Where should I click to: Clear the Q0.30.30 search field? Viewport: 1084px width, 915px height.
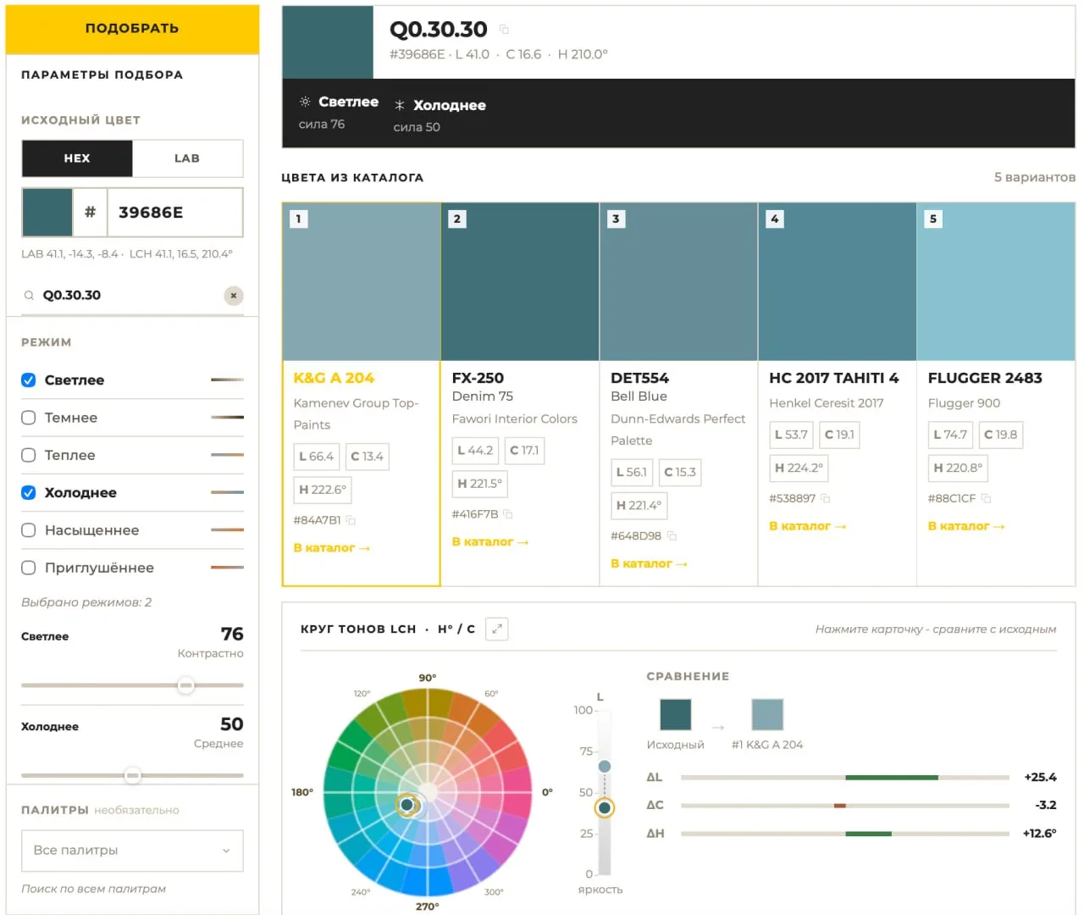pyautogui.click(x=234, y=296)
